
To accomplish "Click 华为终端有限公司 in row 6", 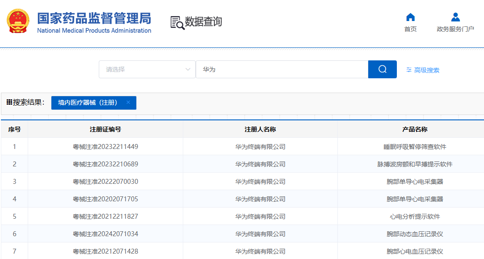I will click(x=260, y=234).
